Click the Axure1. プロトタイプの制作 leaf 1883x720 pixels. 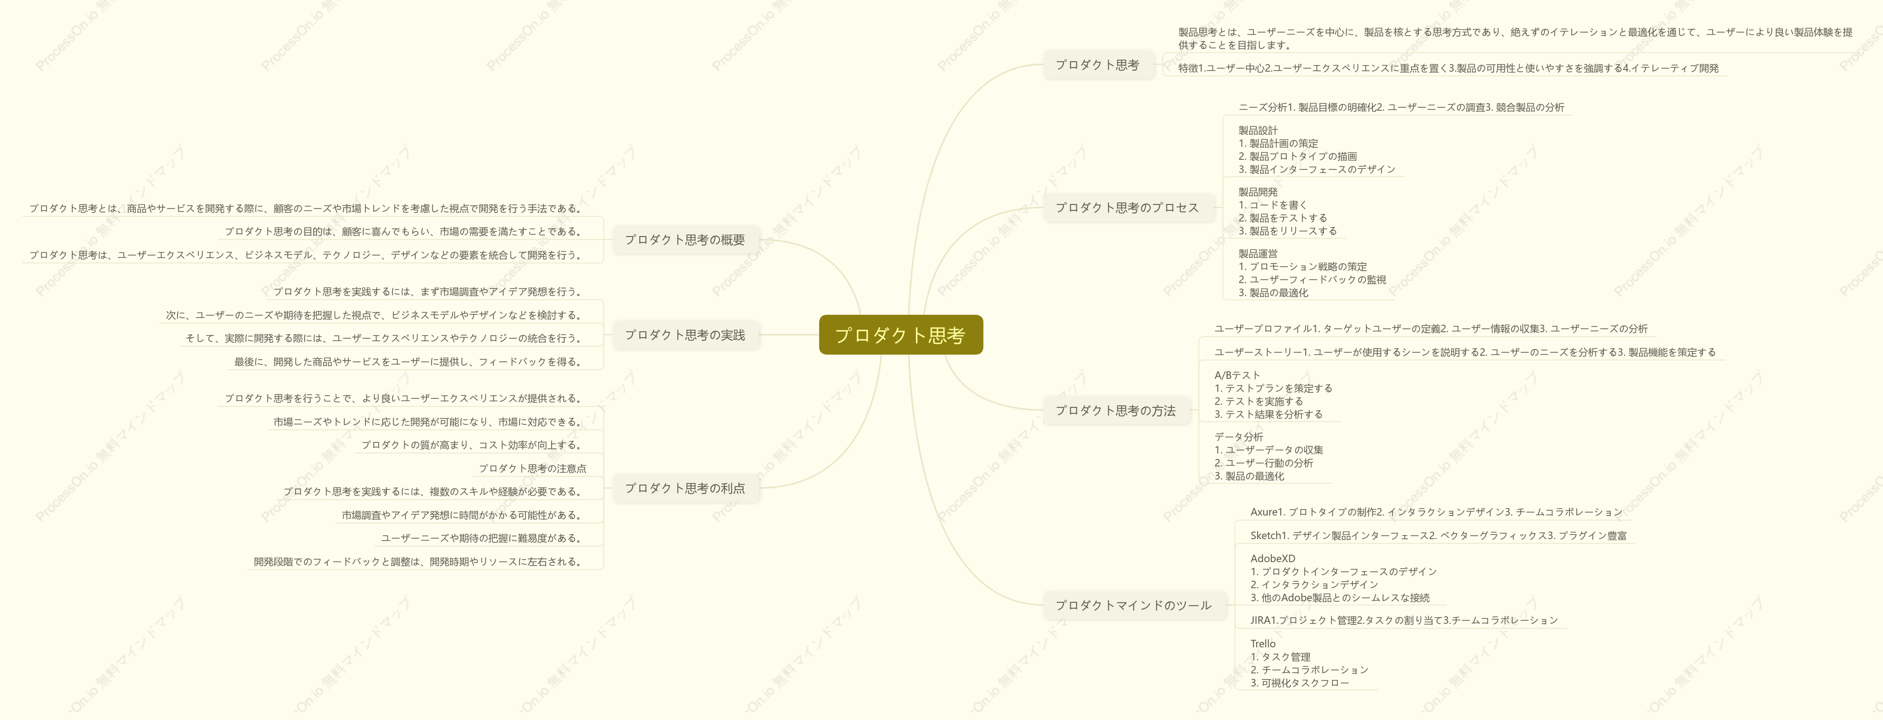[1437, 513]
